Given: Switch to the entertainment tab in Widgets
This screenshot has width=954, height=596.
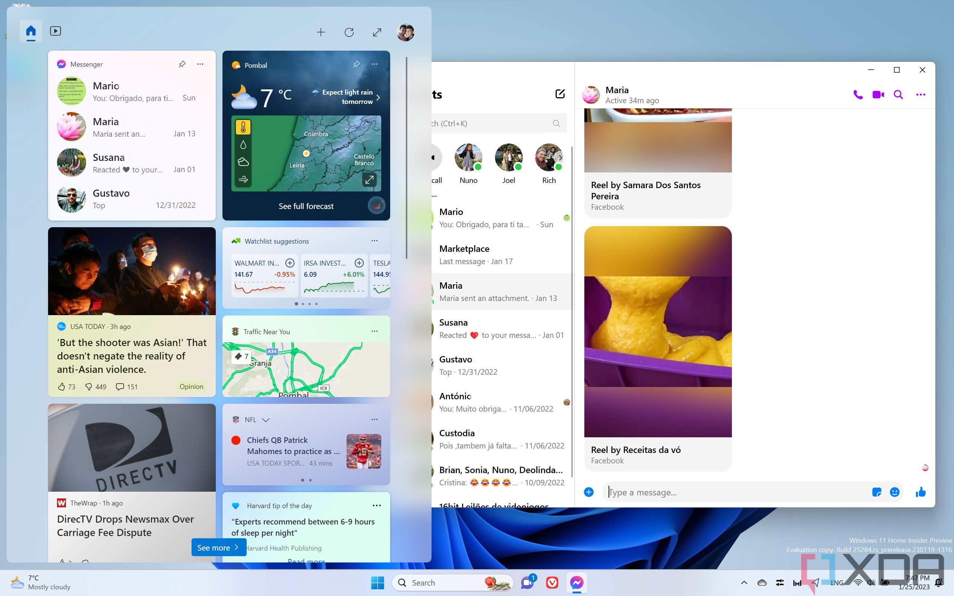Looking at the screenshot, I should click(x=55, y=31).
